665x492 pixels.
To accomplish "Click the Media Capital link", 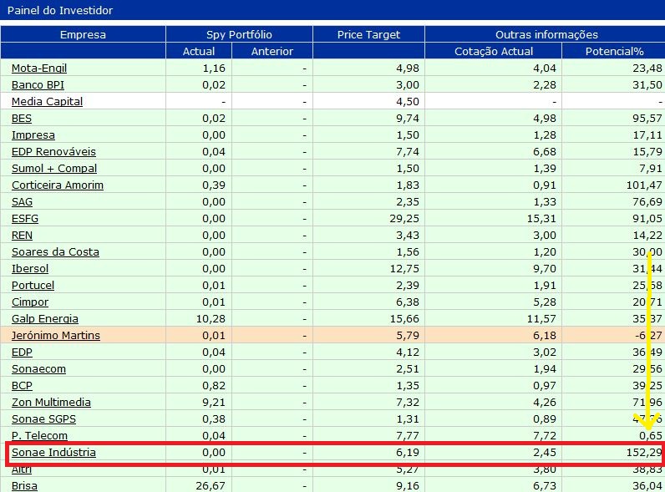I will (47, 101).
